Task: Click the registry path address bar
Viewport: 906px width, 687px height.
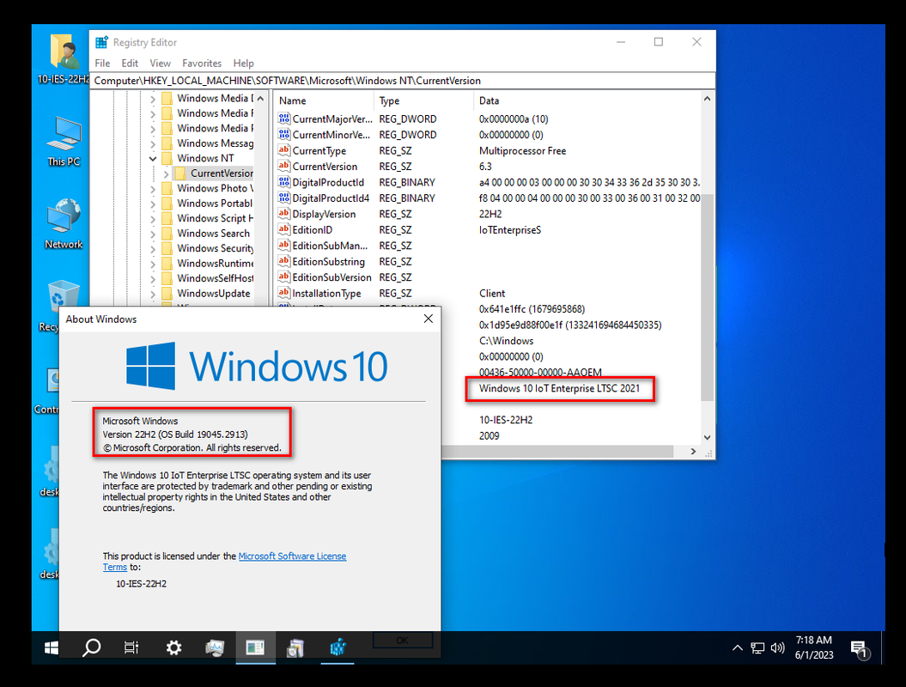Action: click(403, 81)
